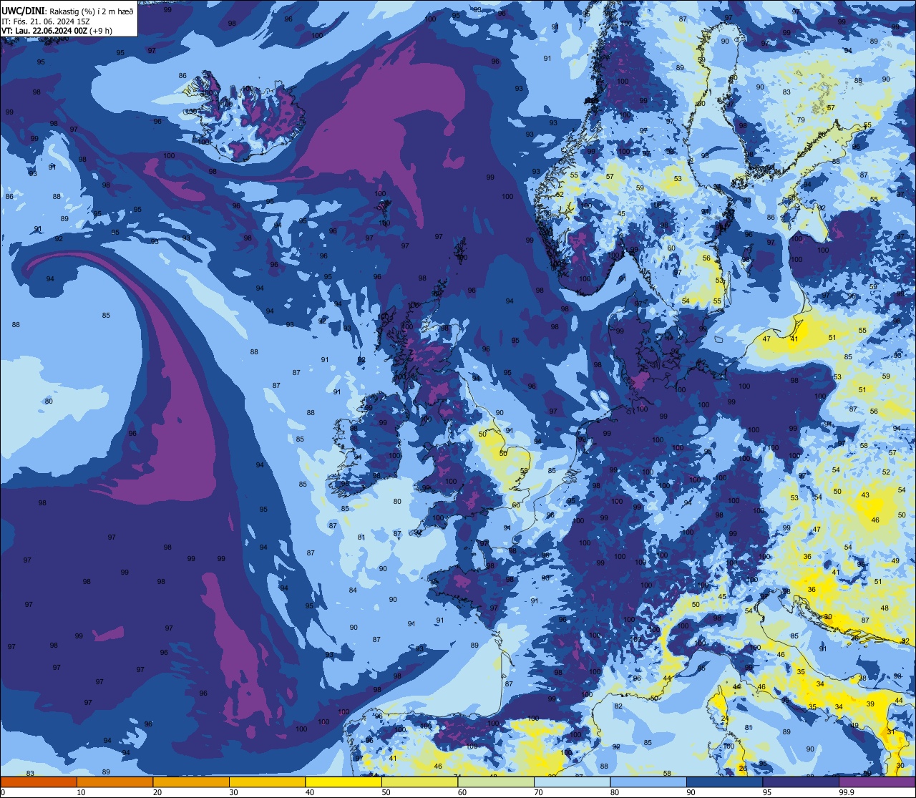Image resolution: width=916 pixels, height=798 pixels.
Task: Select the 30–40% golden legend swatch
Action: click(x=267, y=782)
